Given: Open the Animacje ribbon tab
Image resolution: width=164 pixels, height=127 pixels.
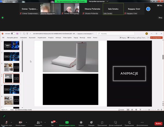Looking at the screenshot, I should (x=58, y=38).
